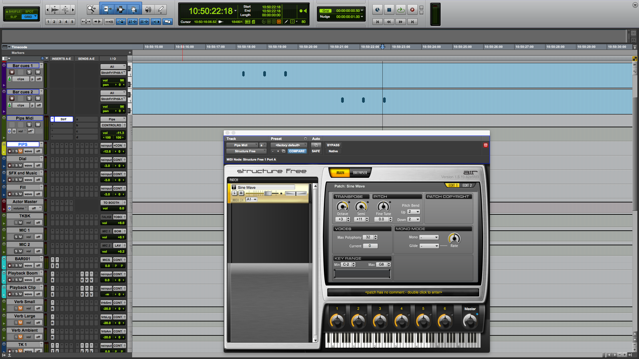Select GRID edit mode
Viewport: 639px width, 359px height.
29,17
